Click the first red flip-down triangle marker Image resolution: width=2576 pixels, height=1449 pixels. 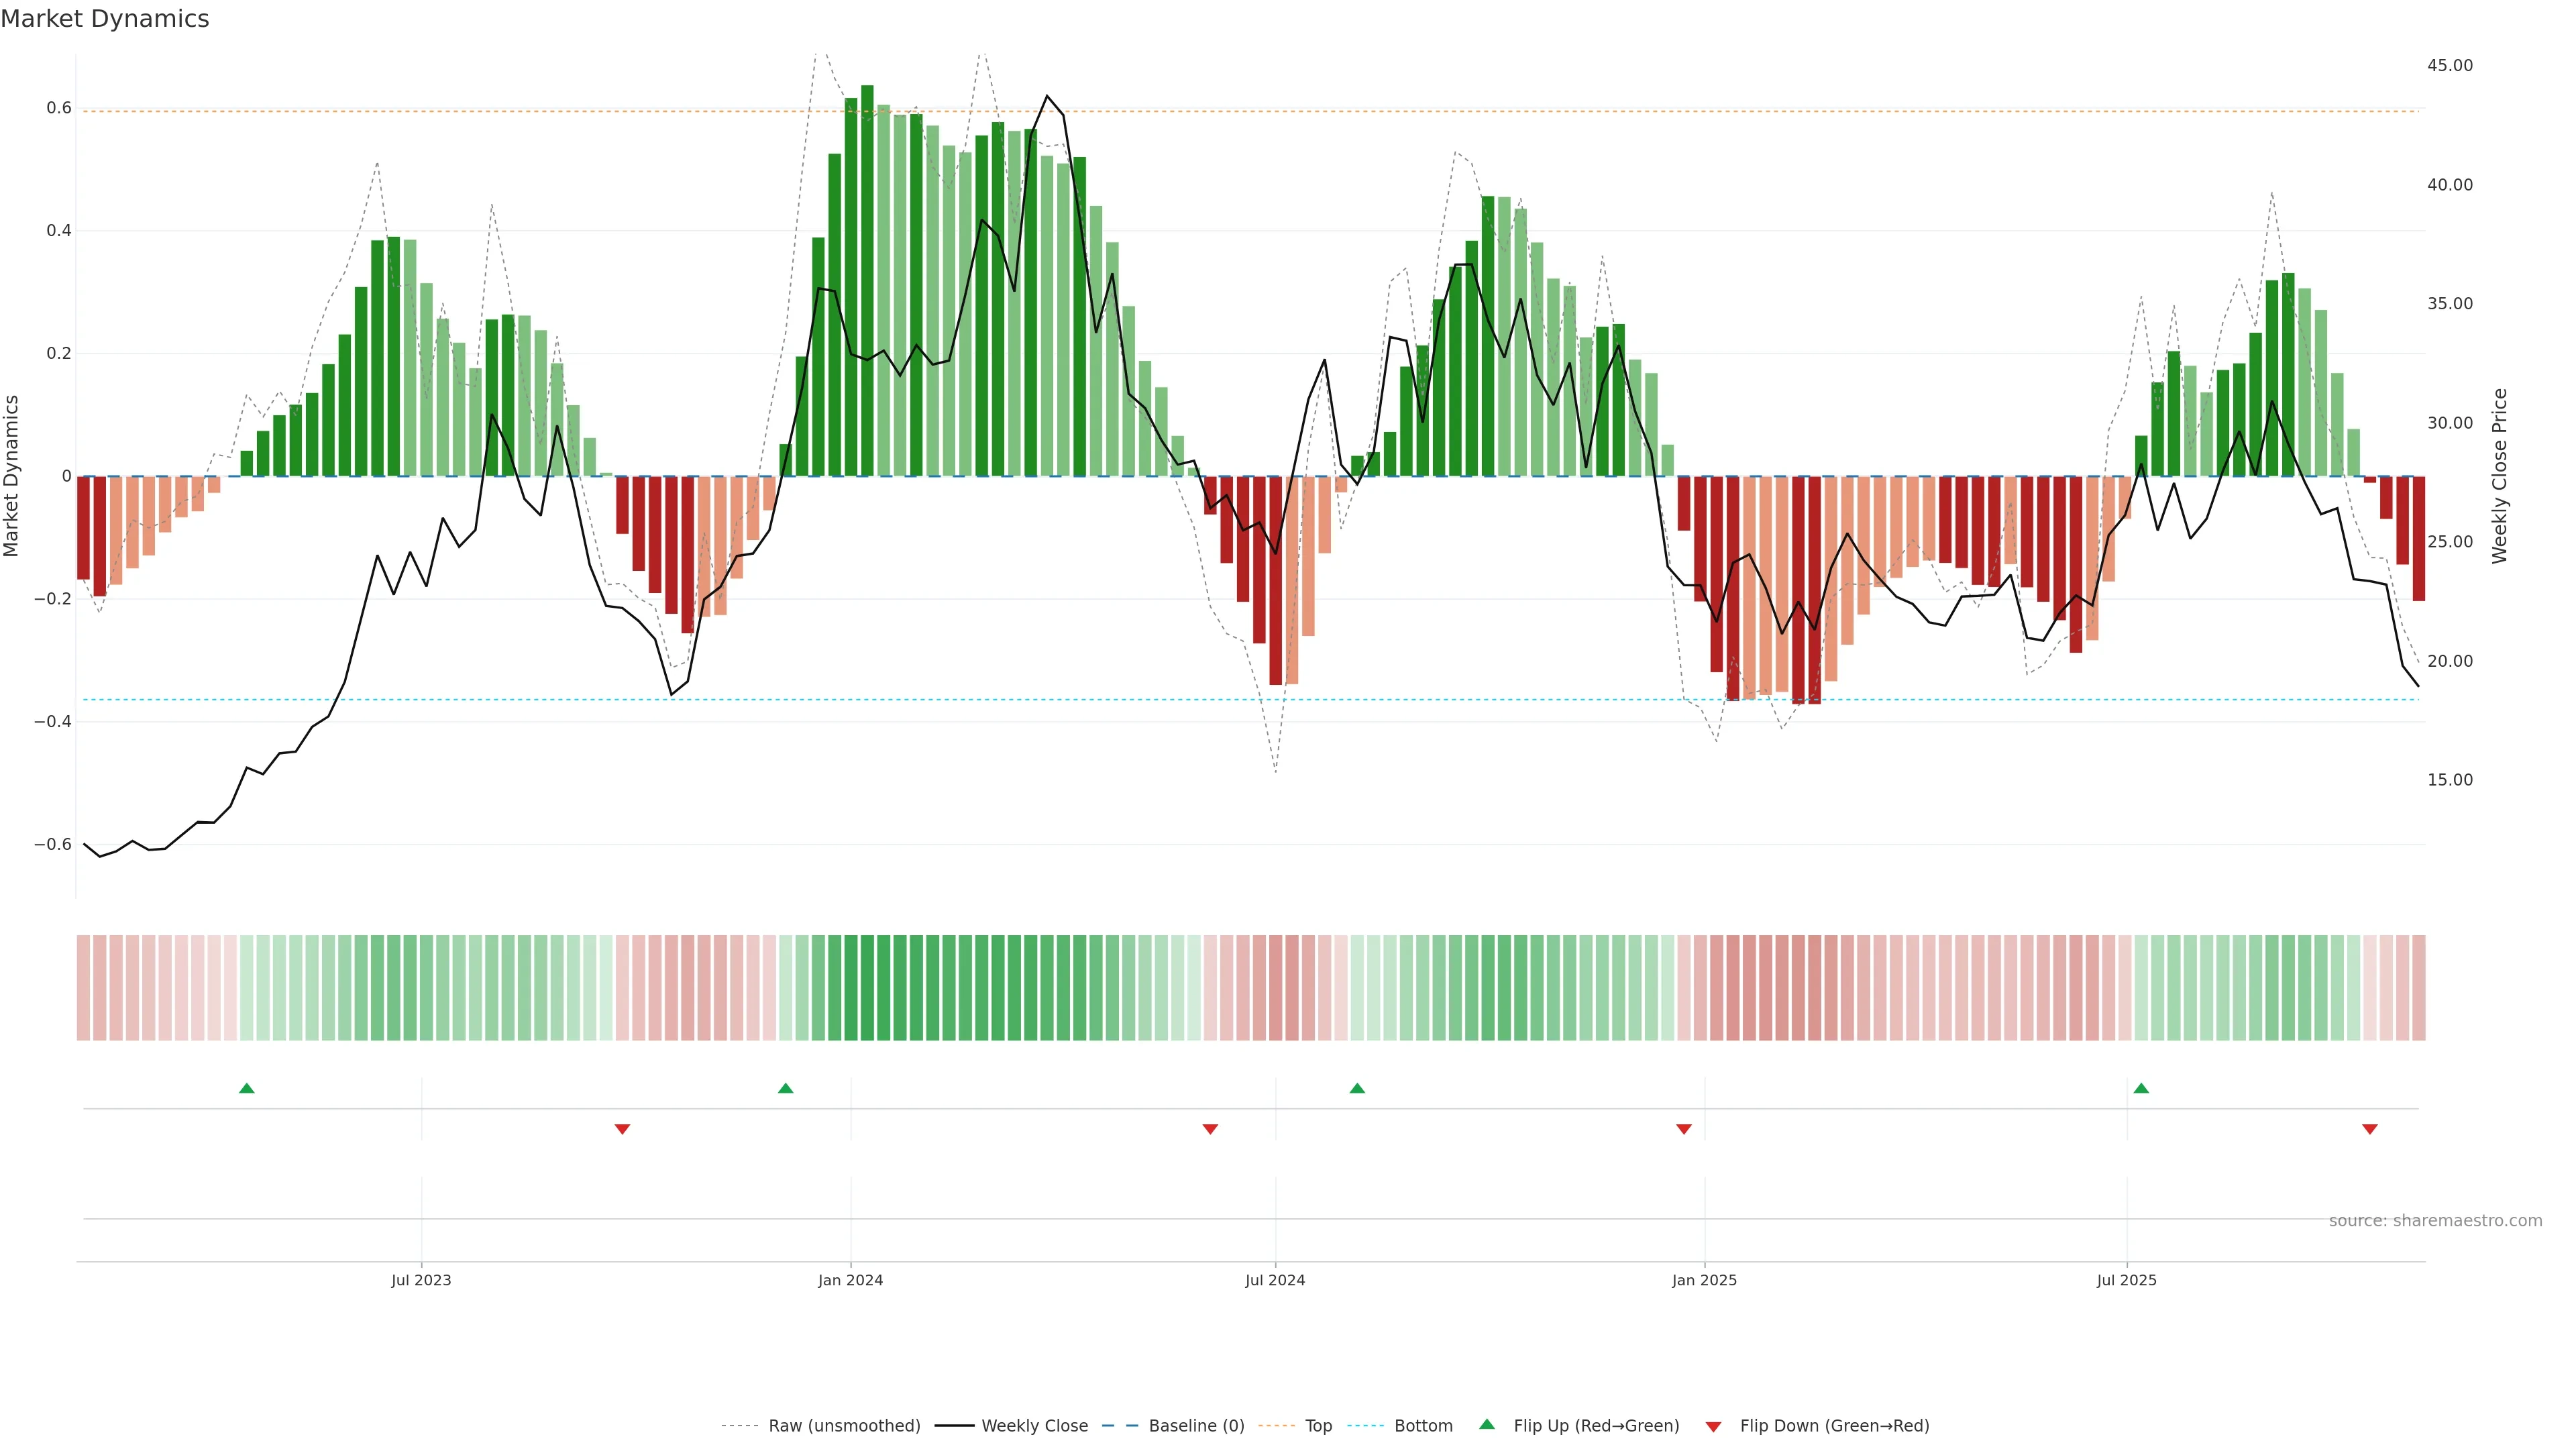coord(622,1129)
